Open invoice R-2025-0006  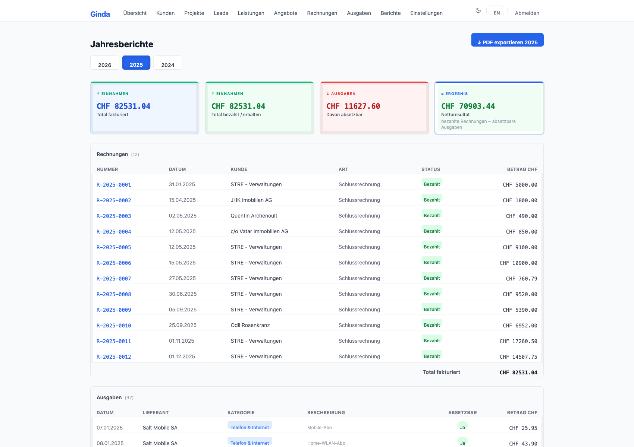[x=114, y=263]
